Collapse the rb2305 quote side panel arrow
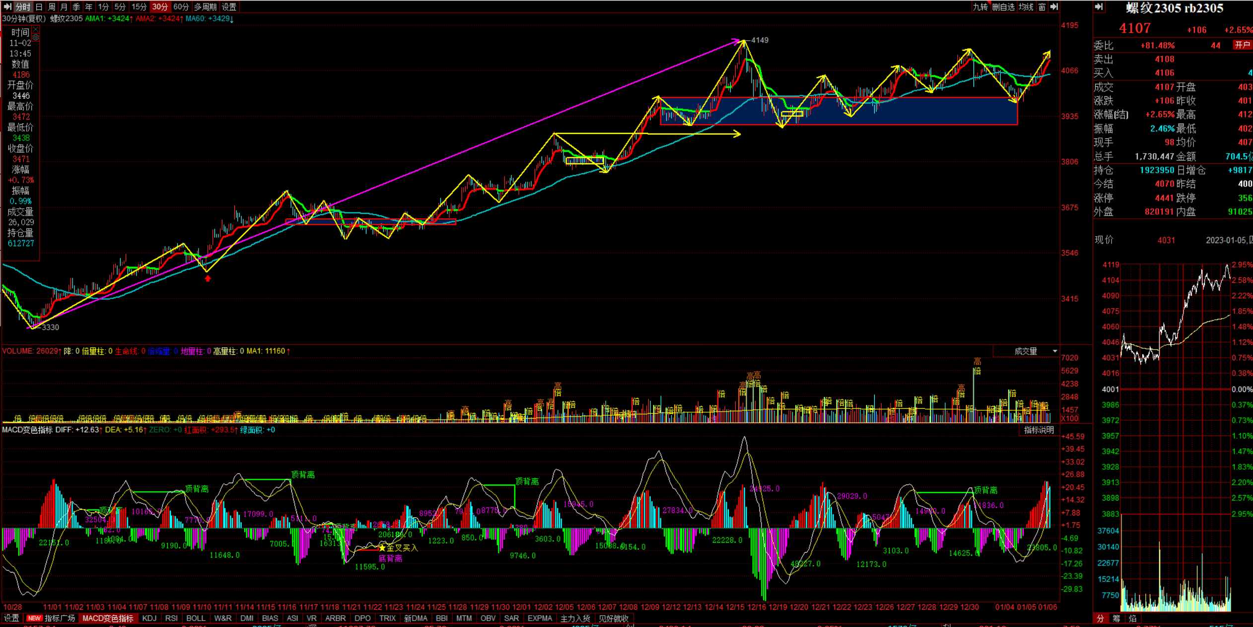1253x627 pixels. pyautogui.click(x=1099, y=6)
